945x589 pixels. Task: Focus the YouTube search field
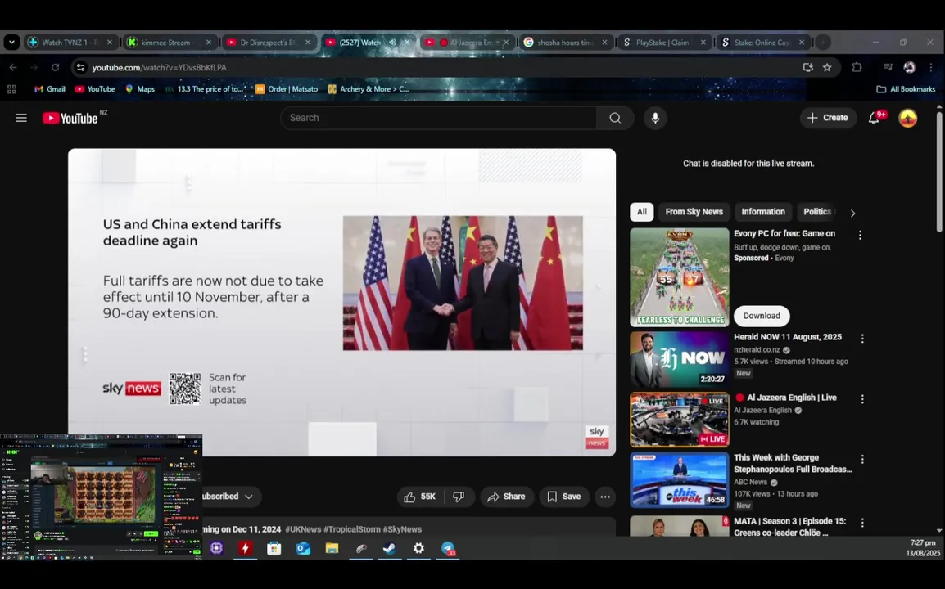tap(439, 118)
